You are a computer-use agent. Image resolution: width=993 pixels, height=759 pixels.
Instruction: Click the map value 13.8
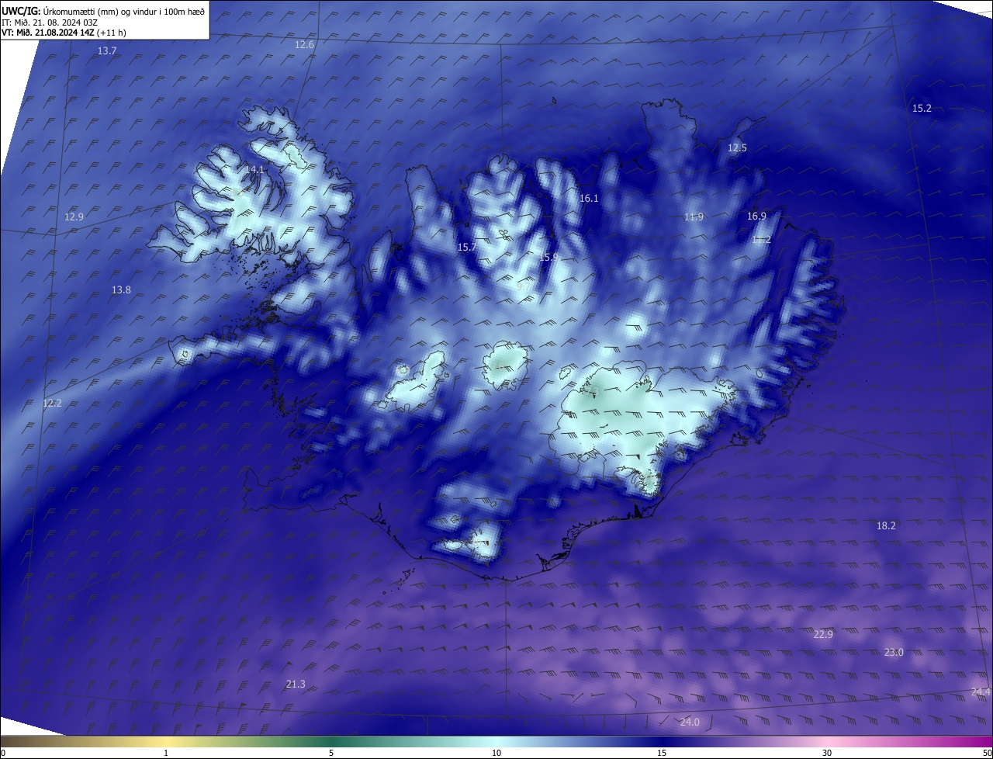point(121,290)
